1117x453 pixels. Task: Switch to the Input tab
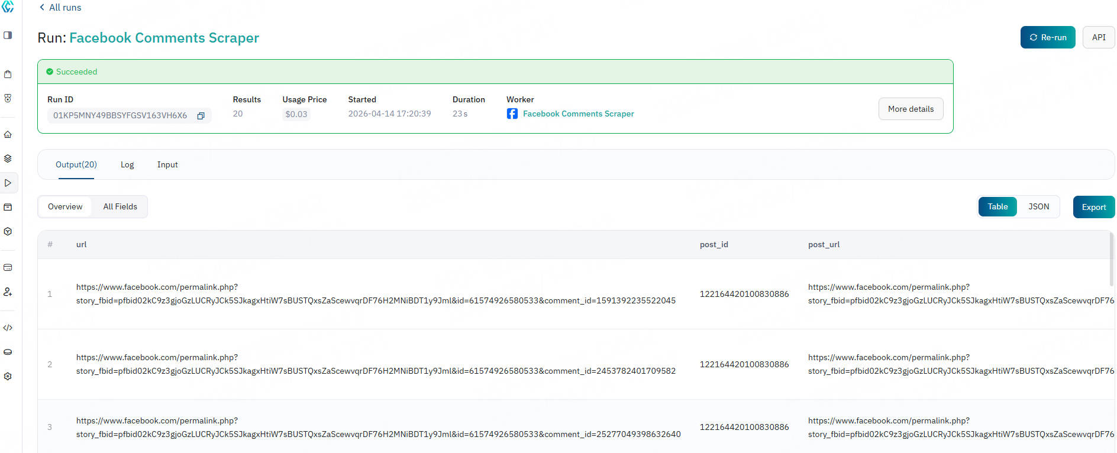[x=167, y=165]
